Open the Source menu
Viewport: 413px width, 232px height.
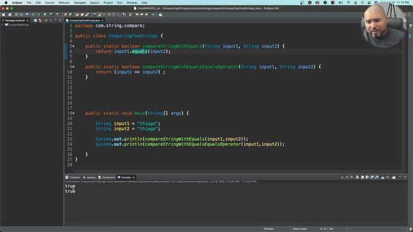pyautogui.click(x=50, y=3)
